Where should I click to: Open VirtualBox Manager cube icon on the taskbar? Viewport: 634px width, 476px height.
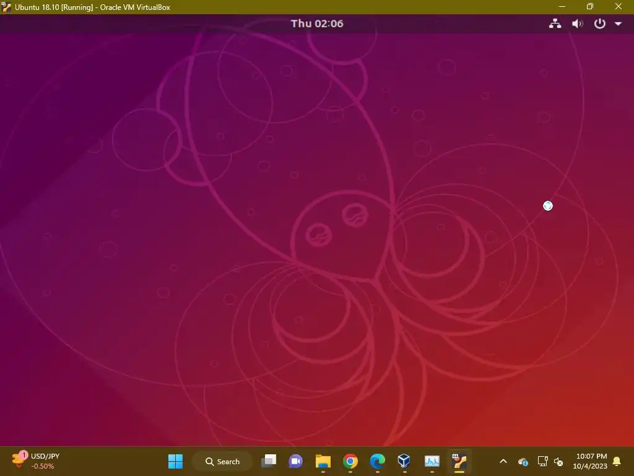pyautogui.click(x=404, y=461)
